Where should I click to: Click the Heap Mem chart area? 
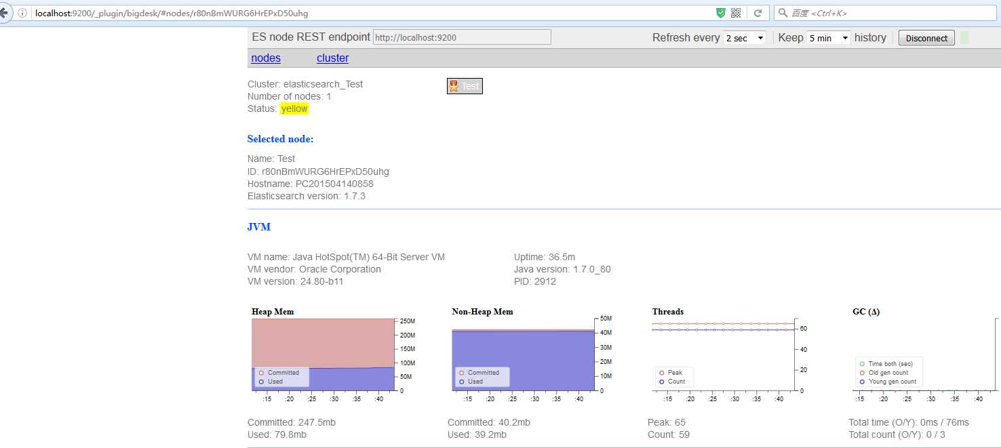coord(323,354)
